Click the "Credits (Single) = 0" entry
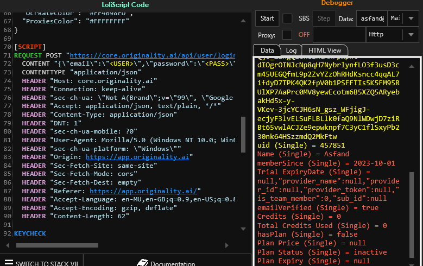 tap(299, 217)
